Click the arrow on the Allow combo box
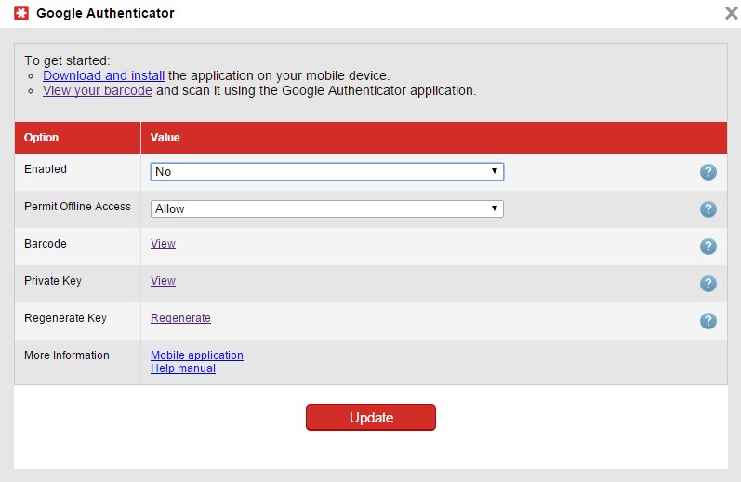The height and width of the screenshot is (482, 741). tap(495, 208)
